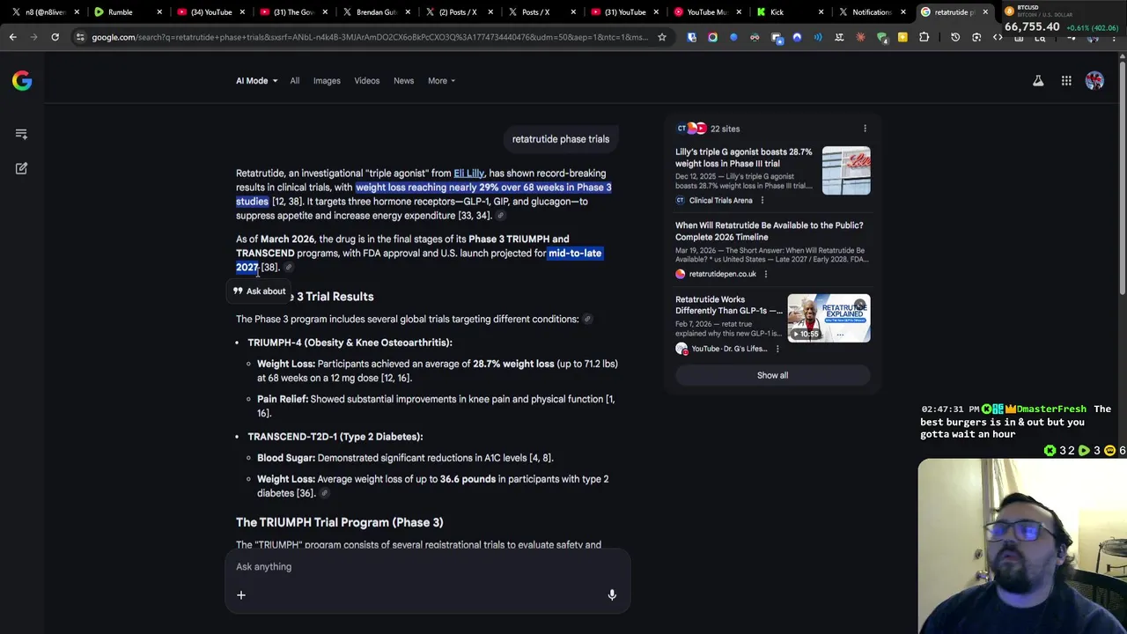This screenshot has width=1127, height=634.
Task: Open 'Retatrutide Works Differently Than GLP-1s' result
Action: [728, 305]
